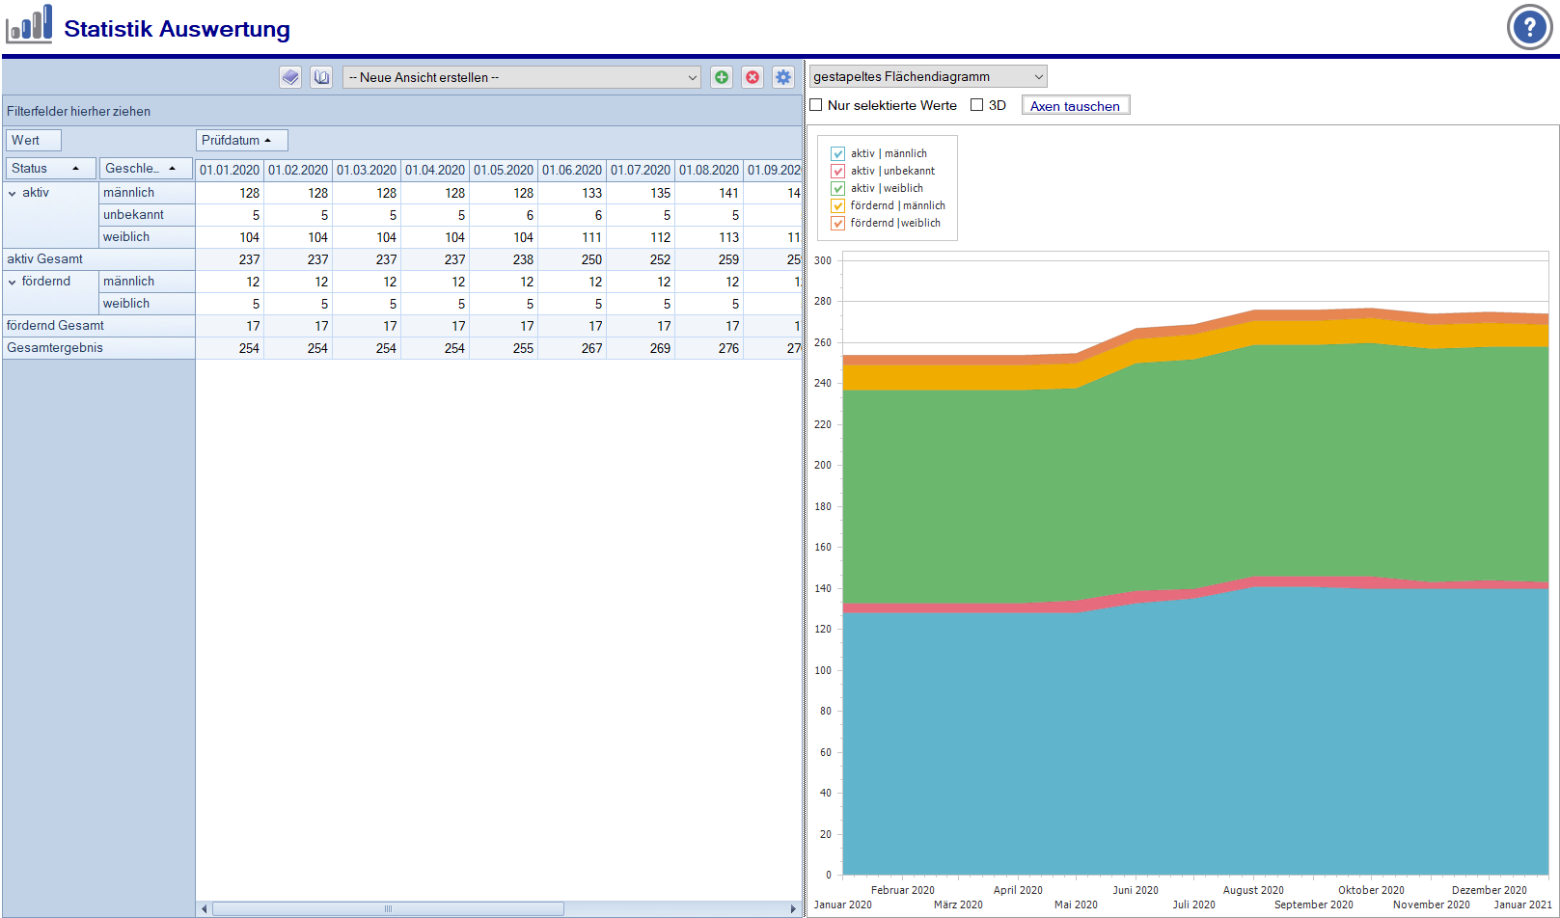Sort by the Status row field
This screenshot has height=918, width=1560.
(x=51, y=168)
